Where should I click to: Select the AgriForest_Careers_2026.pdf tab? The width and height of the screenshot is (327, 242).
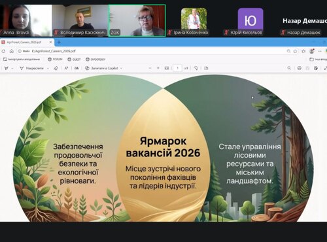[x=27, y=43]
